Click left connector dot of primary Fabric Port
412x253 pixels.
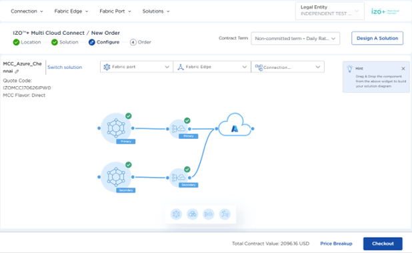(x=99, y=128)
